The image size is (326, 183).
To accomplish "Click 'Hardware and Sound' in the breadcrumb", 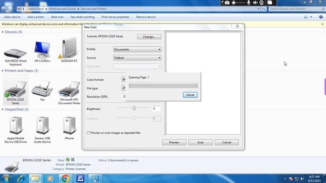I will point(62,9).
